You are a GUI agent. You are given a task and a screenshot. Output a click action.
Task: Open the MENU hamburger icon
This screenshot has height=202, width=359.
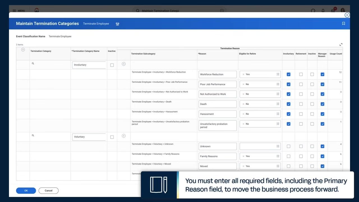coord(14,11)
